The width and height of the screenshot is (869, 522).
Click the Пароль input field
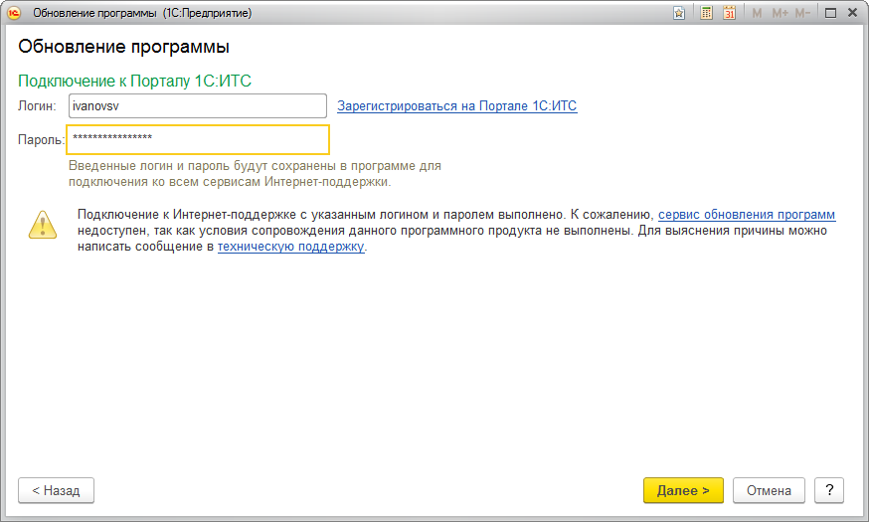point(198,139)
